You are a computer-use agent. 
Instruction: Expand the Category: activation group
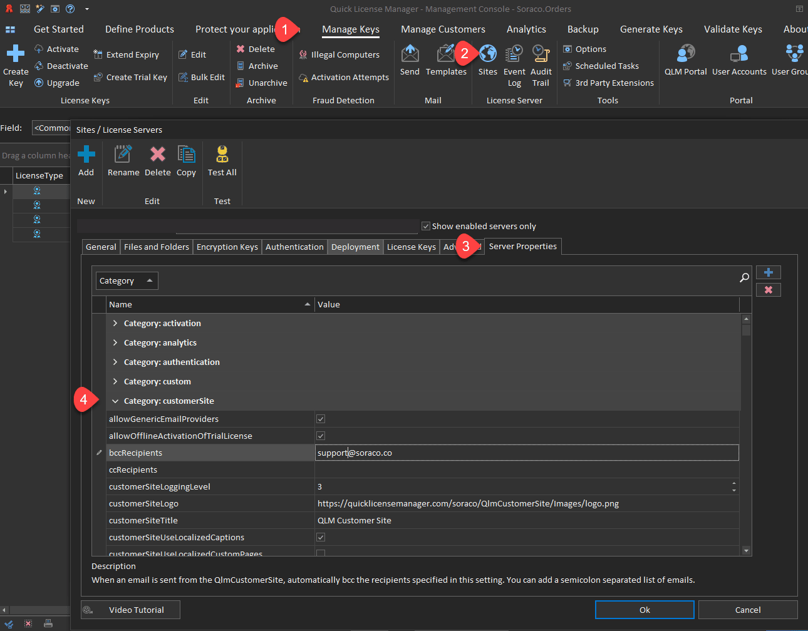[x=115, y=324]
